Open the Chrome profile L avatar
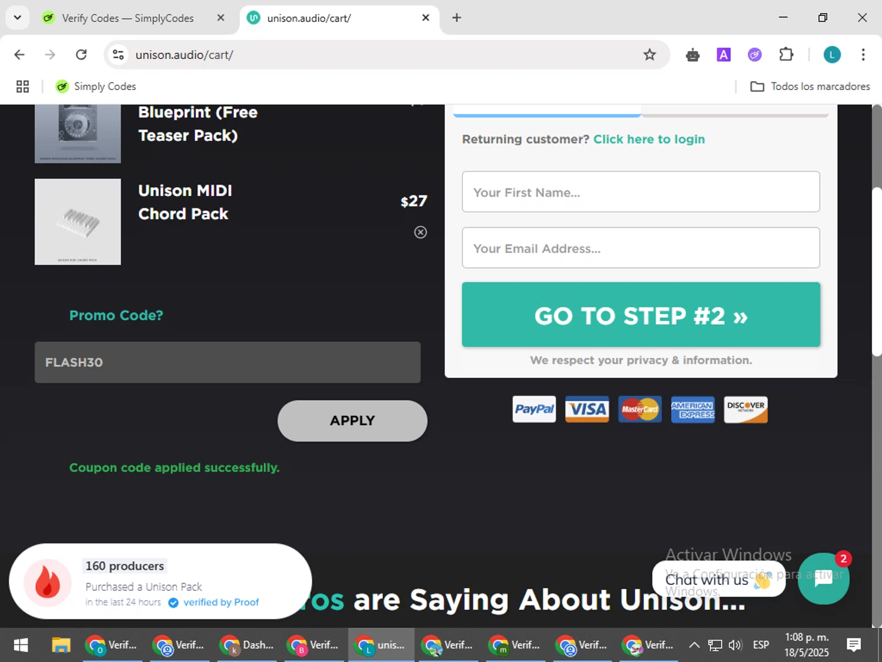The image size is (882, 662). click(831, 55)
